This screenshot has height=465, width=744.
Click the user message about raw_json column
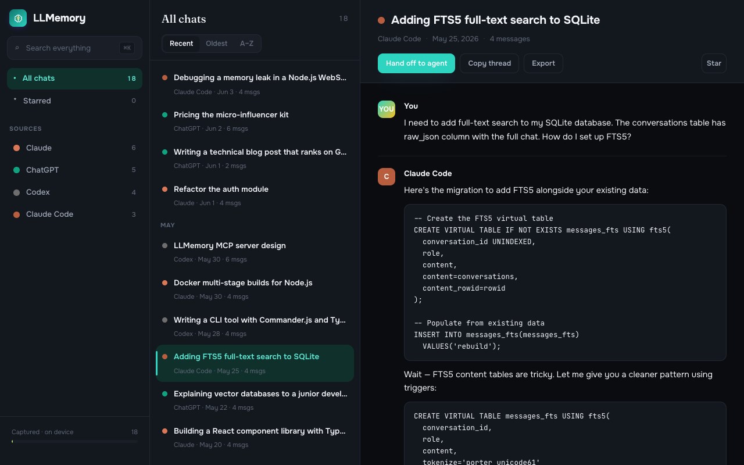point(565,130)
